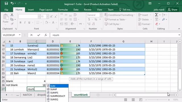Click the Percent Style icon
182x102 pixels.
(x=96, y=20)
